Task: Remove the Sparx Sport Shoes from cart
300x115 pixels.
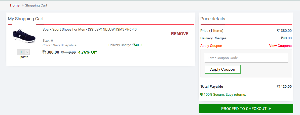Action: pyautogui.click(x=179, y=34)
